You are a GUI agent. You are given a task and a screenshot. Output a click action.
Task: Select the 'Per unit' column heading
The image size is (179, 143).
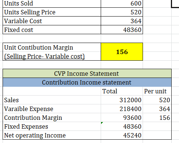click(155, 91)
